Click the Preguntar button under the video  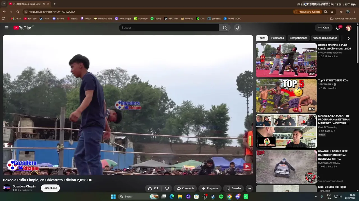coord(210,188)
